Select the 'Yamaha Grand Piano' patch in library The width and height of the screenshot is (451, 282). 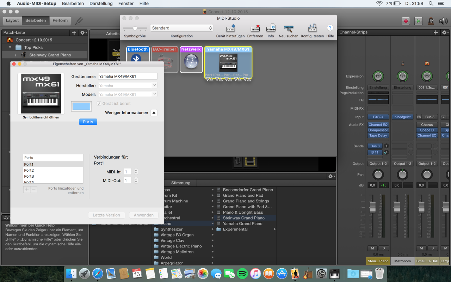tap(242, 223)
